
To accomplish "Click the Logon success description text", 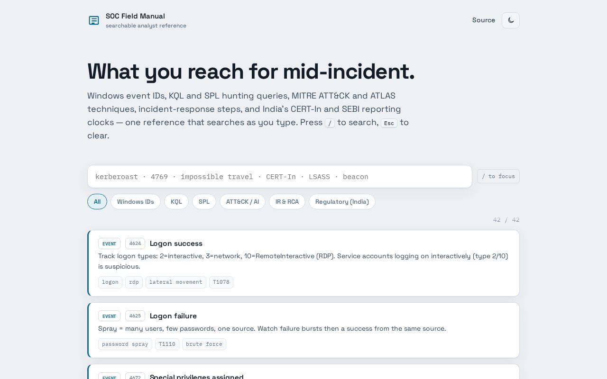I will 303,262.
